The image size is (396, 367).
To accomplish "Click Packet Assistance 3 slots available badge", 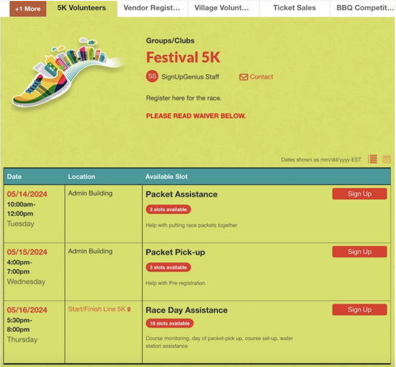I will pyautogui.click(x=168, y=209).
